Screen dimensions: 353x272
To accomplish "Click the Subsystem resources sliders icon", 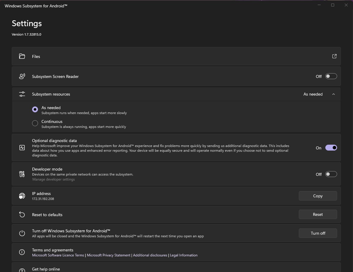I will pos(22,94).
